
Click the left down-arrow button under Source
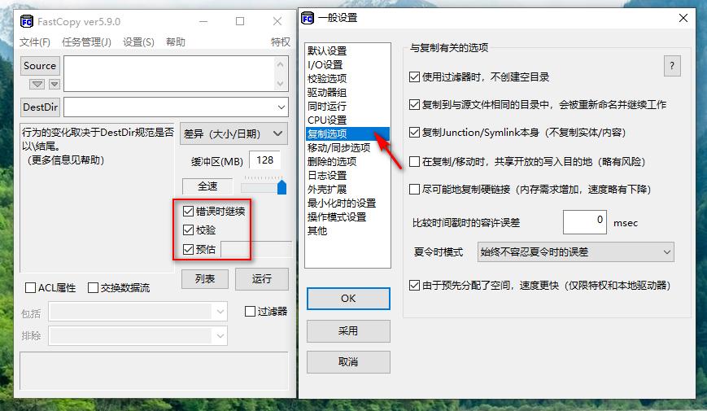click(37, 84)
